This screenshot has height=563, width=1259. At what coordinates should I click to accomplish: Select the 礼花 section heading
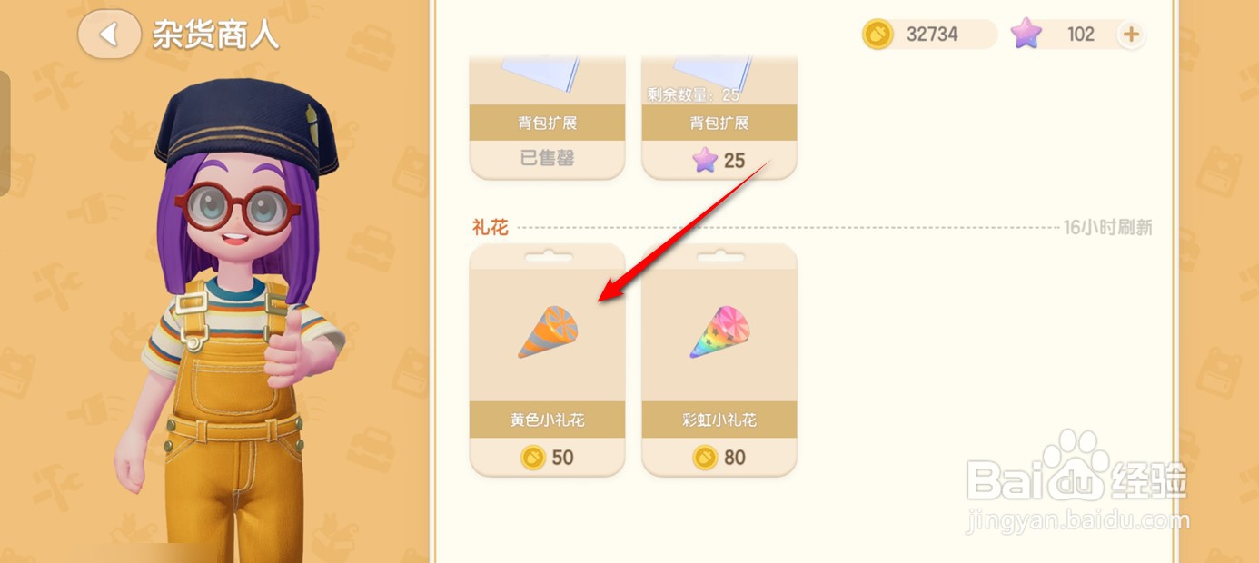point(490,227)
